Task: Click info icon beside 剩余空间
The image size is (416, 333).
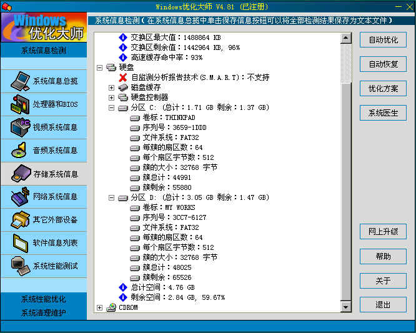Action: pos(123,297)
